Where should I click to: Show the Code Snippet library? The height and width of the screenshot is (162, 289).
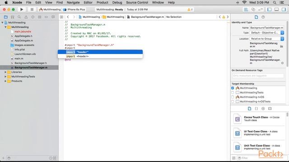pyautogui.click(x=256, y=108)
